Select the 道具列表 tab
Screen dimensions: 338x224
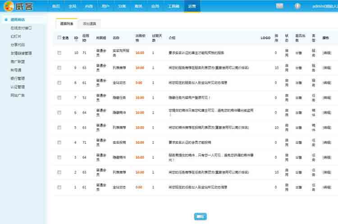click(x=67, y=23)
